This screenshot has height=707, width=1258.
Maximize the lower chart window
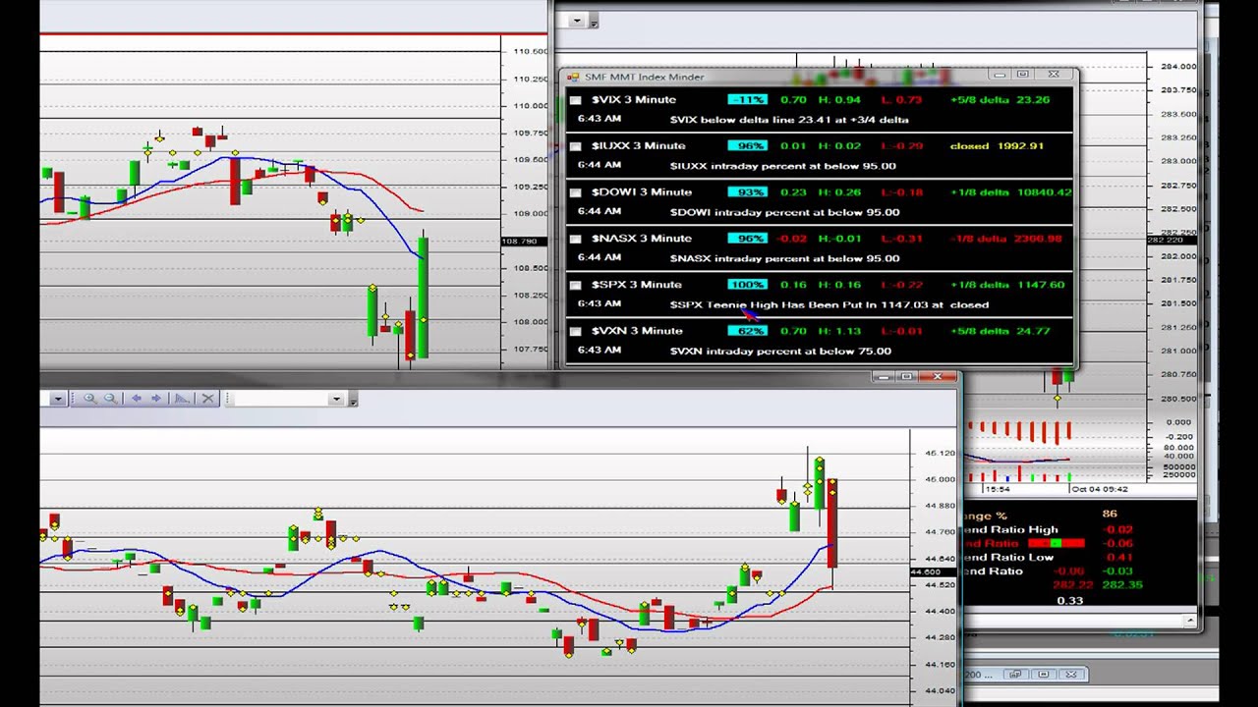pyautogui.click(x=906, y=376)
